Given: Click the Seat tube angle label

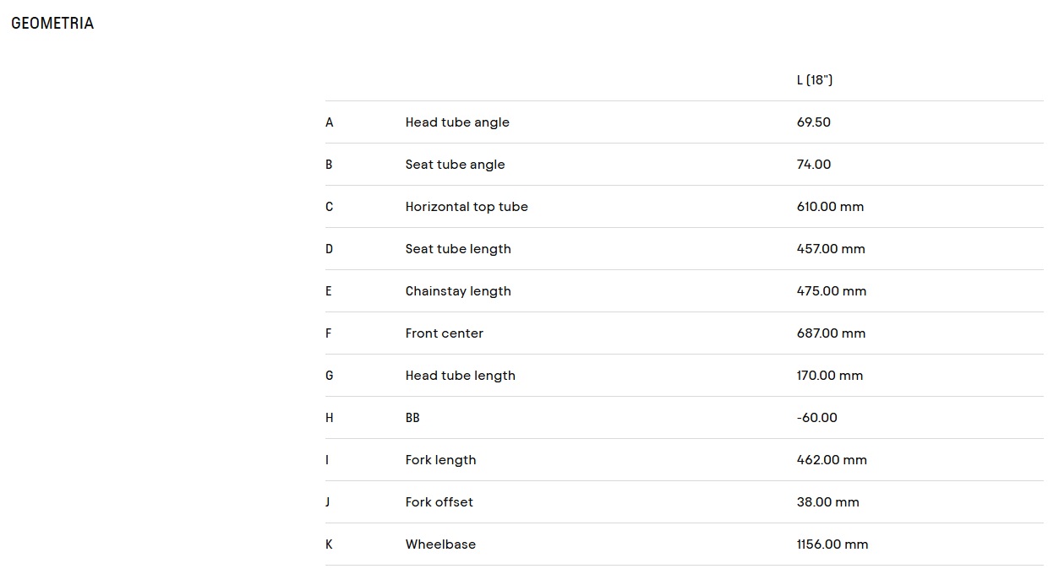Looking at the screenshot, I should 455,165.
